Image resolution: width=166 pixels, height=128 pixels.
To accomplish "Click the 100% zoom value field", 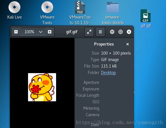I will point(29,32).
